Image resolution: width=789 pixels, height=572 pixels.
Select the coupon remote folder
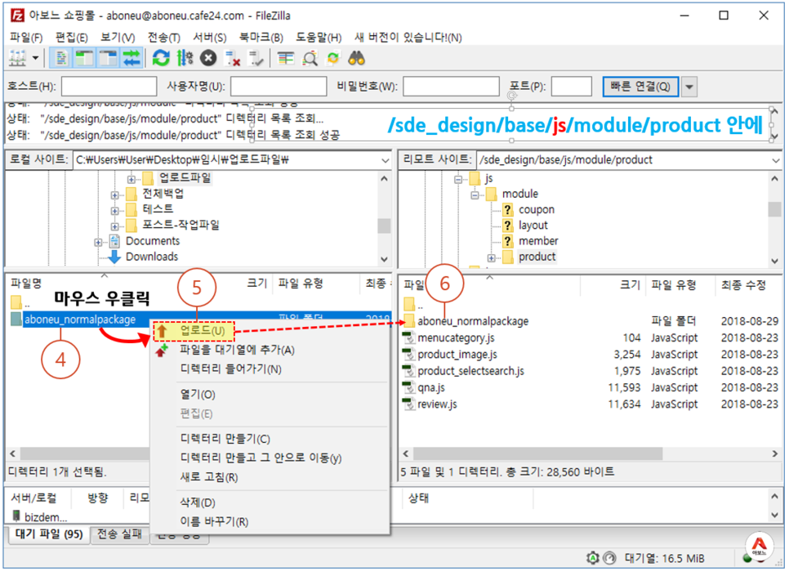point(537,209)
